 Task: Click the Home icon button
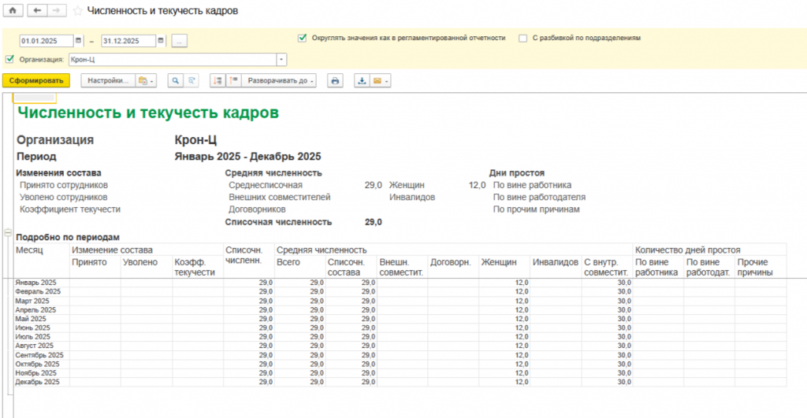click(x=12, y=12)
